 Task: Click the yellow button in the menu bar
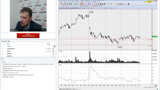pyautogui.click(x=149, y=2)
